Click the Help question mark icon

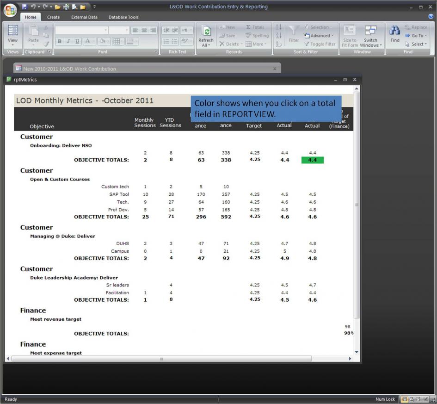[431, 17]
